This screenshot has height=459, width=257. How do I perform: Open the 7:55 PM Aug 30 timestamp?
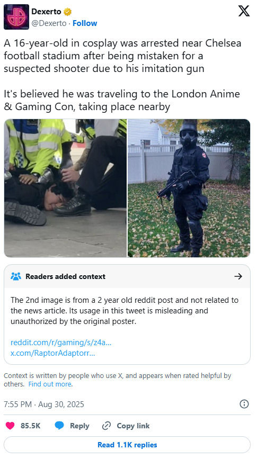point(44,404)
